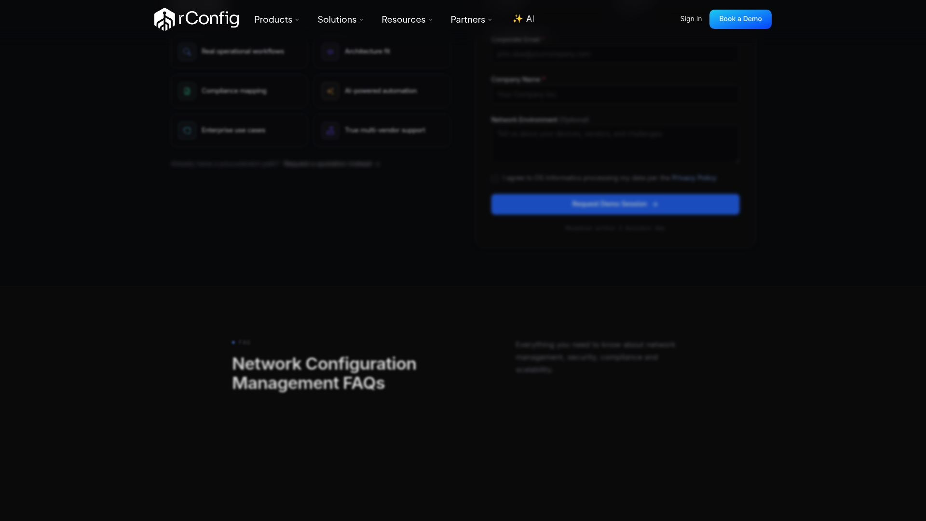Viewport: 926px width, 521px height.
Task: Click the True multi-vendor support card icon
Action: point(330,131)
